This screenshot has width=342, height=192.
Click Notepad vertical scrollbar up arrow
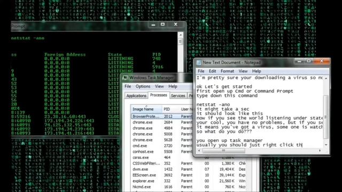coord(326,78)
